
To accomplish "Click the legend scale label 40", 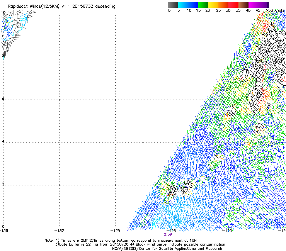I will pyautogui.click(x=248, y=10).
